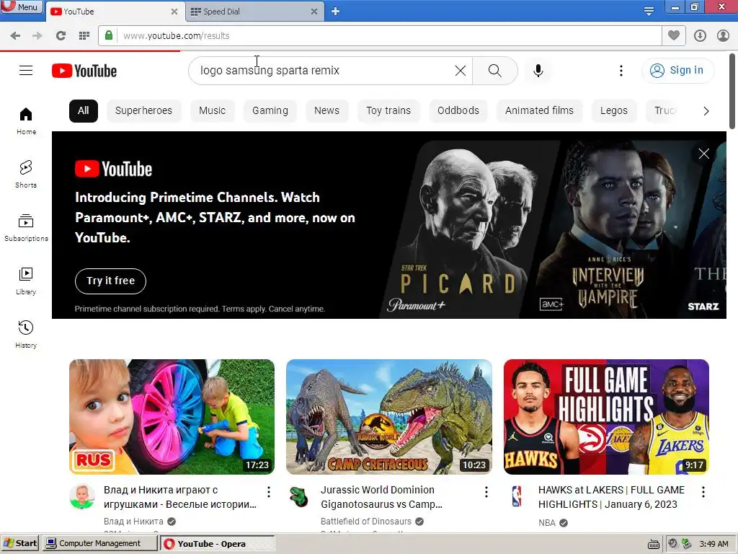Viewport: 738px width, 554px height.
Task: Go back with the browser back arrow
Action: pyautogui.click(x=15, y=36)
